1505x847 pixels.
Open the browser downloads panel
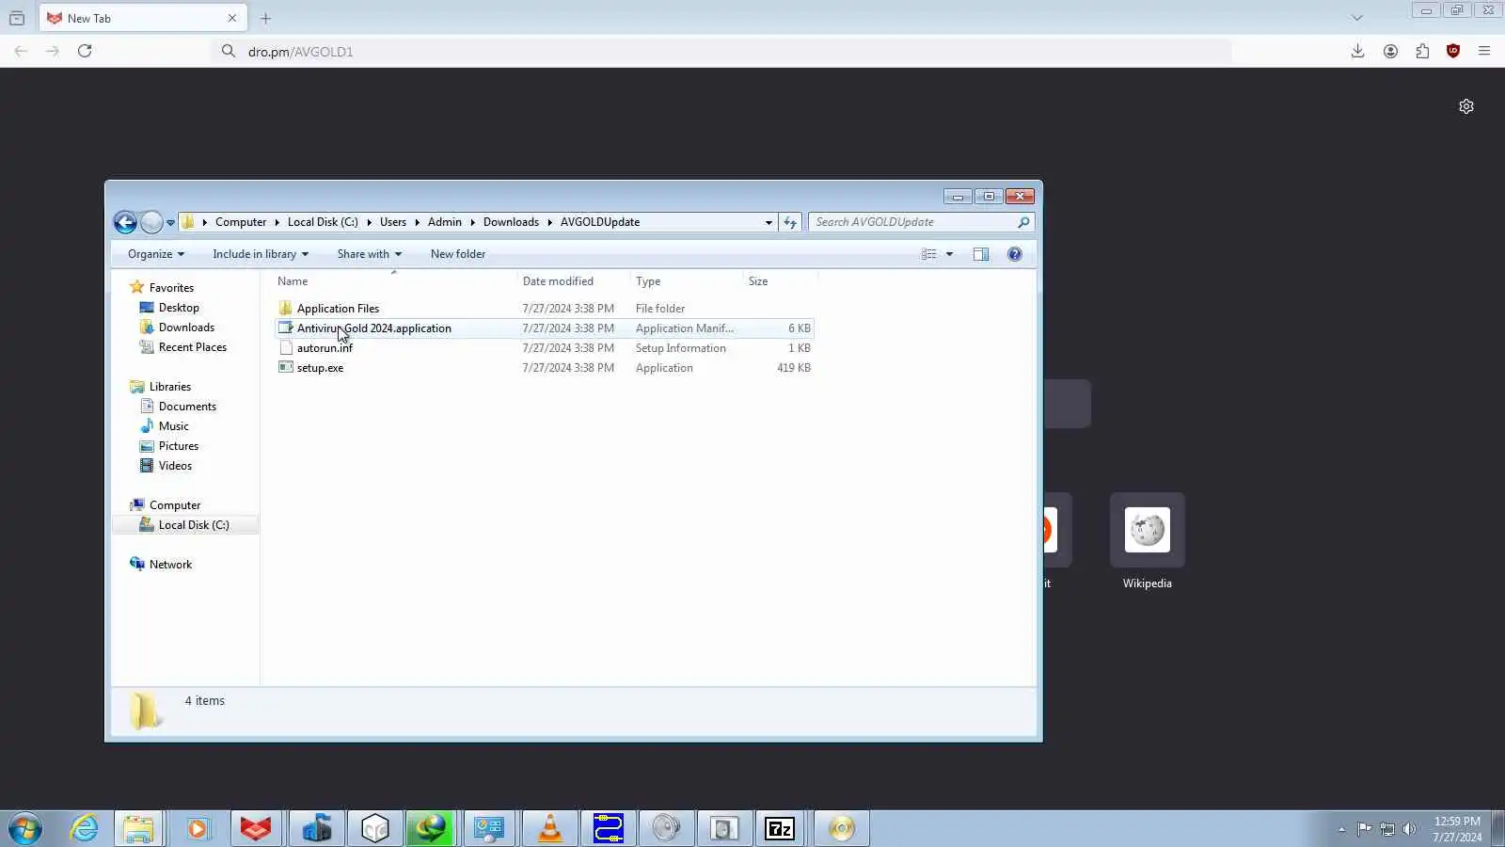click(x=1357, y=51)
